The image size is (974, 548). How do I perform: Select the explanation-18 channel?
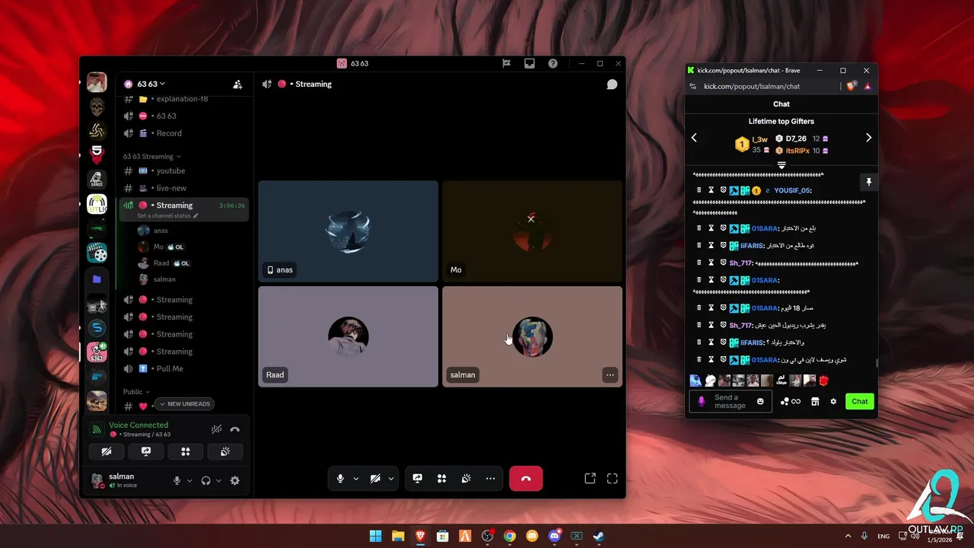click(x=186, y=100)
